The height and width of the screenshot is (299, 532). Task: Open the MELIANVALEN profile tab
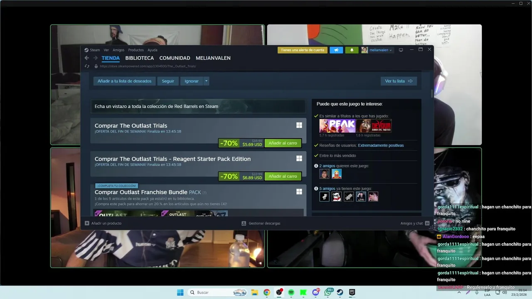coord(213,58)
